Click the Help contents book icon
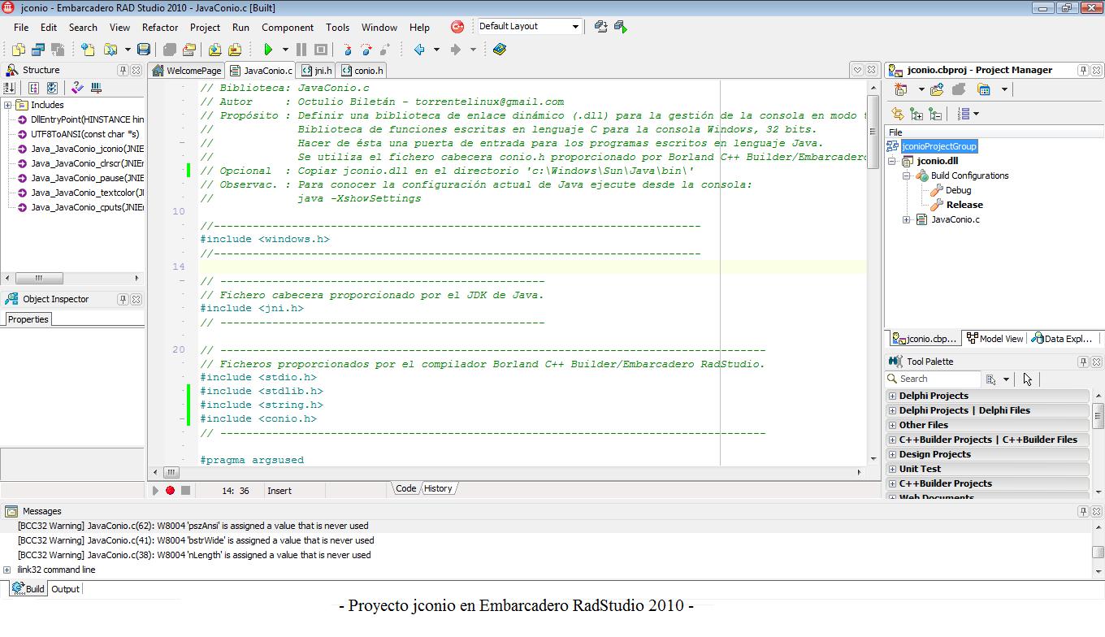This screenshot has height=637, width=1105. click(x=500, y=50)
